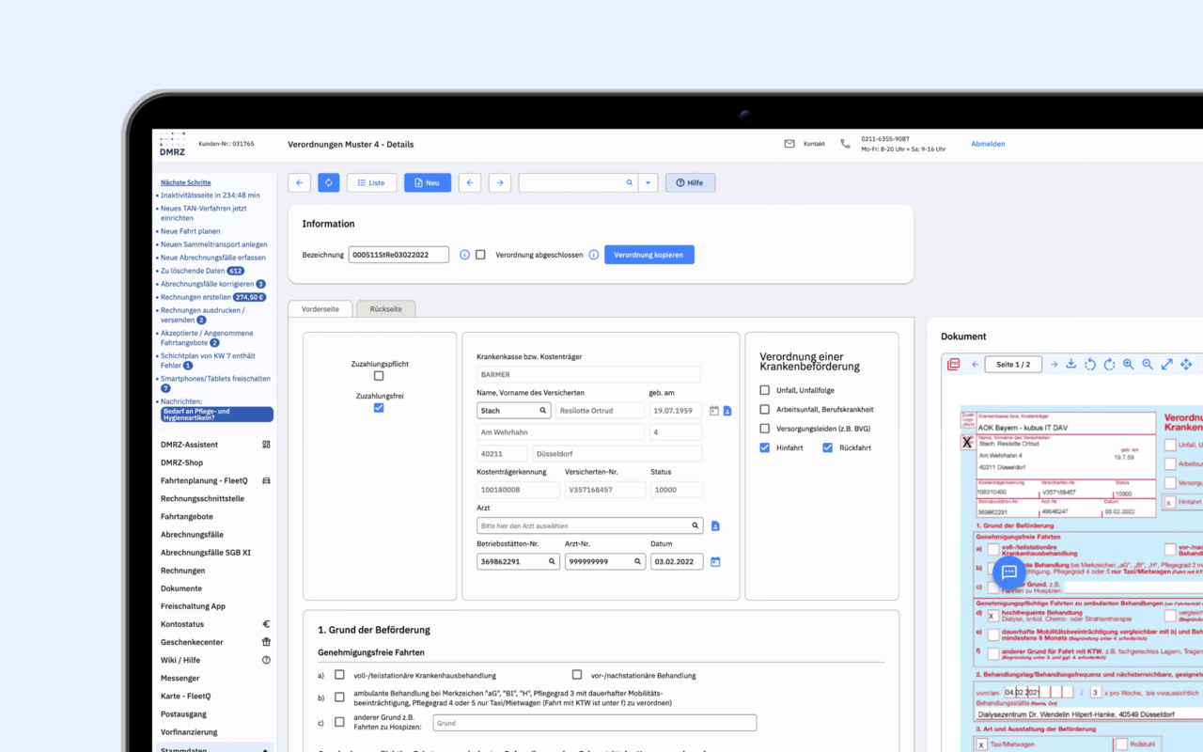
Task: Click the phone icon in header
Action: (x=845, y=144)
